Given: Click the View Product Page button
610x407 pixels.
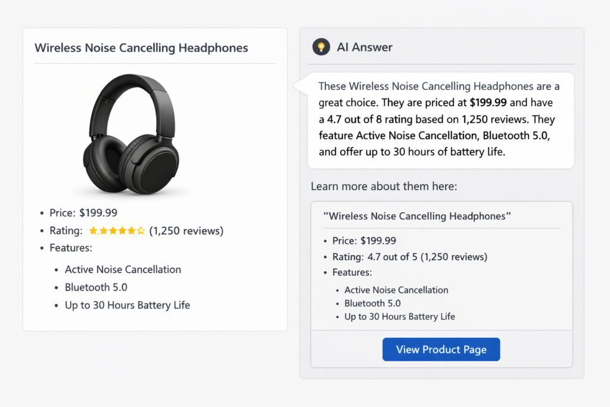Looking at the screenshot, I should coord(441,350).
